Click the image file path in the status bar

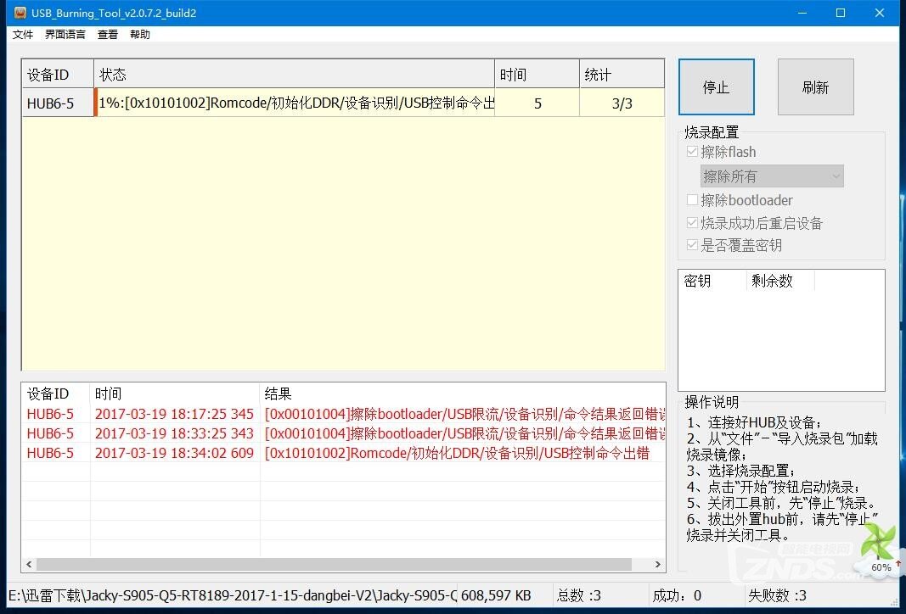coord(233,595)
